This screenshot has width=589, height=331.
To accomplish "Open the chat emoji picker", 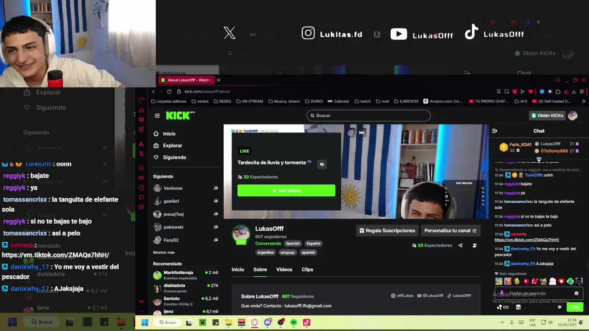I will pyautogui.click(x=576, y=293).
